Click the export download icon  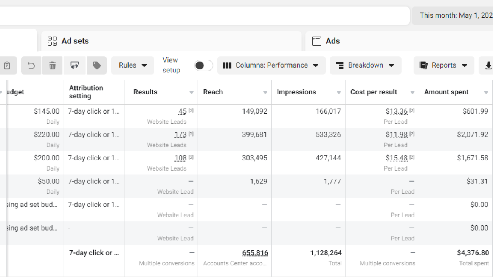tap(488, 66)
